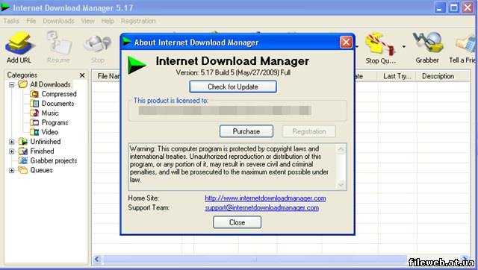
Task: Open the View menu
Action: (x=88, y=21)
